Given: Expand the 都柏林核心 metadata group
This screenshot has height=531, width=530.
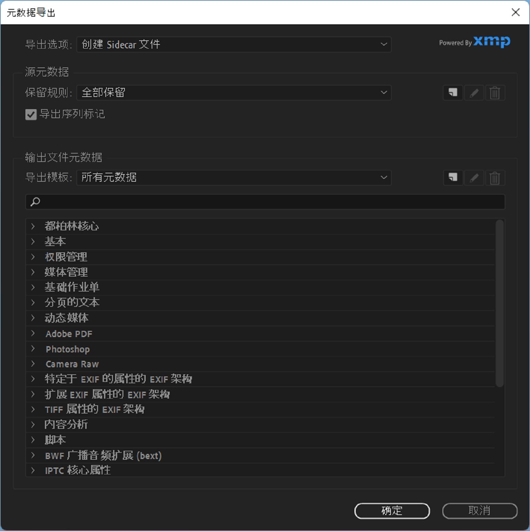Looking at the screenshot, I should (33, 226).
